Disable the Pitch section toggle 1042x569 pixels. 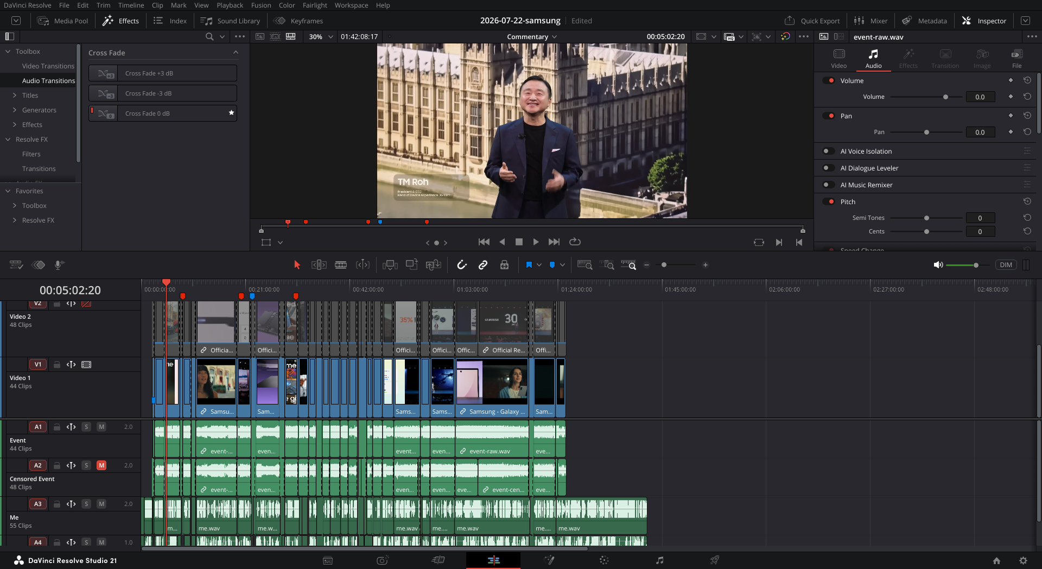(x=829, y=201)
